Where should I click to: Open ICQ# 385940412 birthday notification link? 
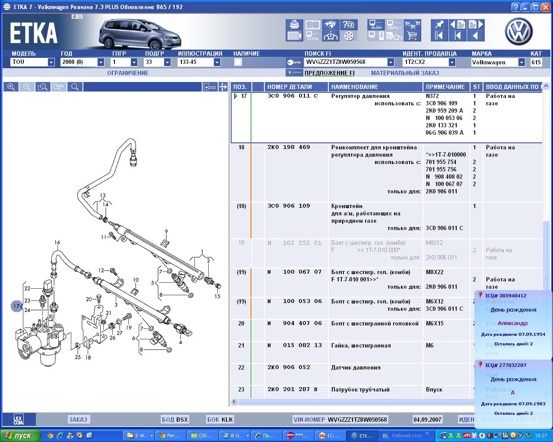506,296
